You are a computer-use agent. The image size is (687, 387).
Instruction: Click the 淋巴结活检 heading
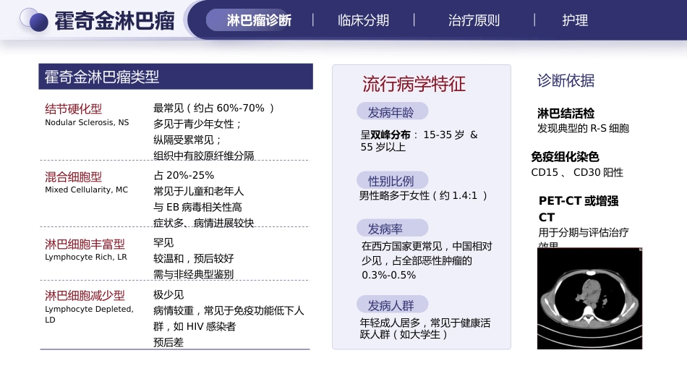(x=566, y=114)
